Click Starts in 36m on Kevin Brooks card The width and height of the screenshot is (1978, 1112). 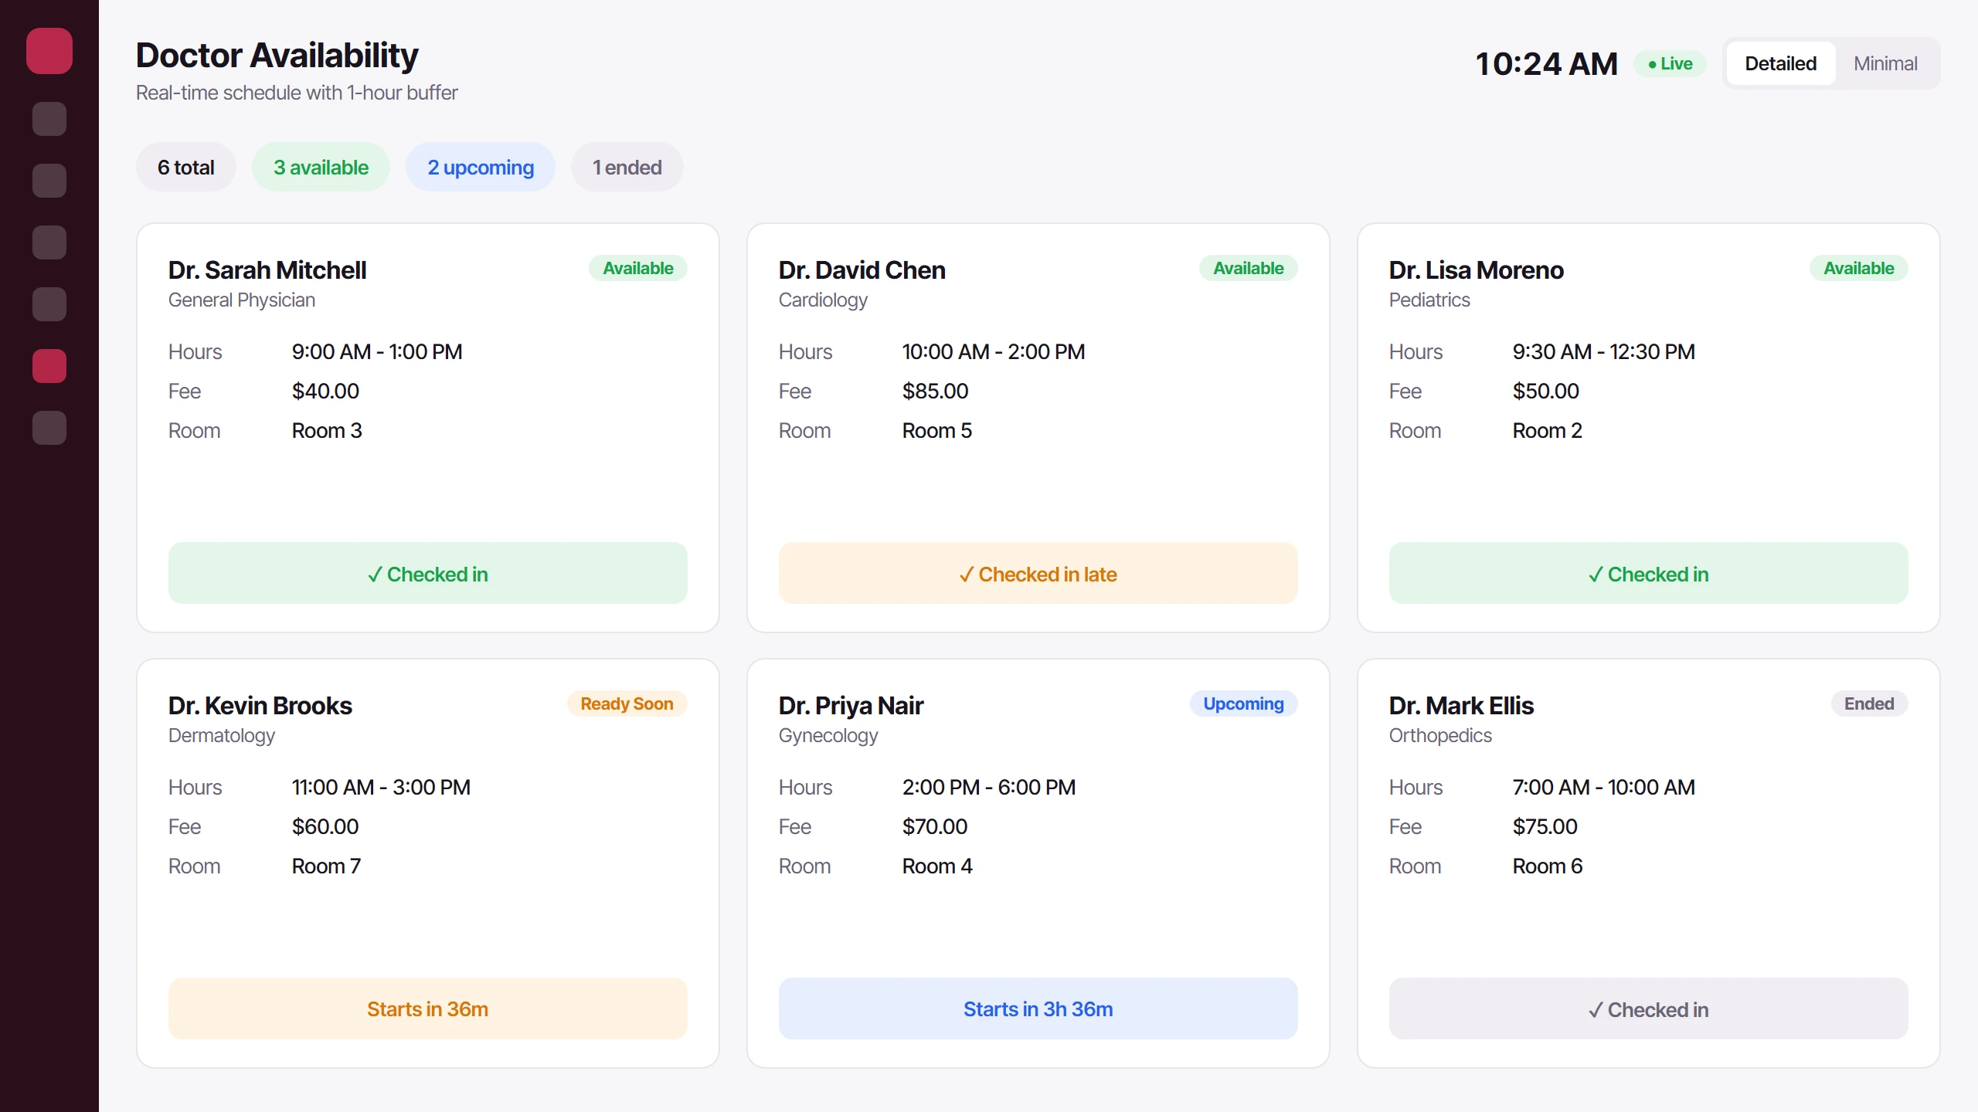tap(428, 1009)
